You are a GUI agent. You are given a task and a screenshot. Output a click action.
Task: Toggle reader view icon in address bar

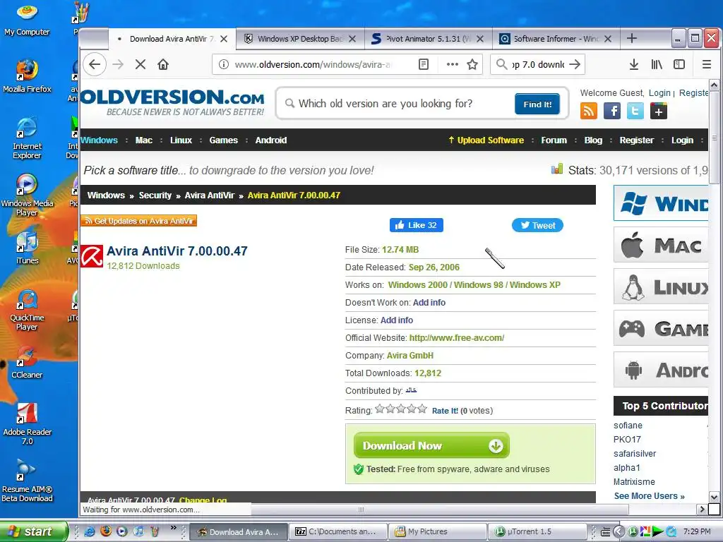(424, 64)
